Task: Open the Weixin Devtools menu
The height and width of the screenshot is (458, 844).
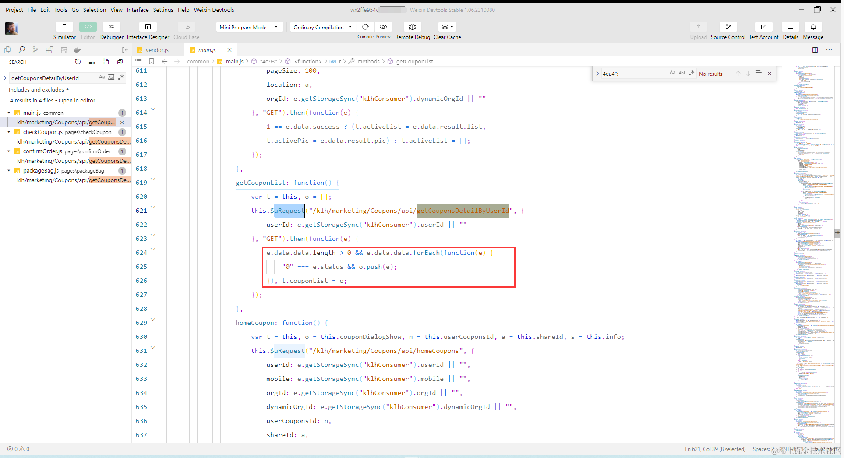Action: tap(214, 10)
